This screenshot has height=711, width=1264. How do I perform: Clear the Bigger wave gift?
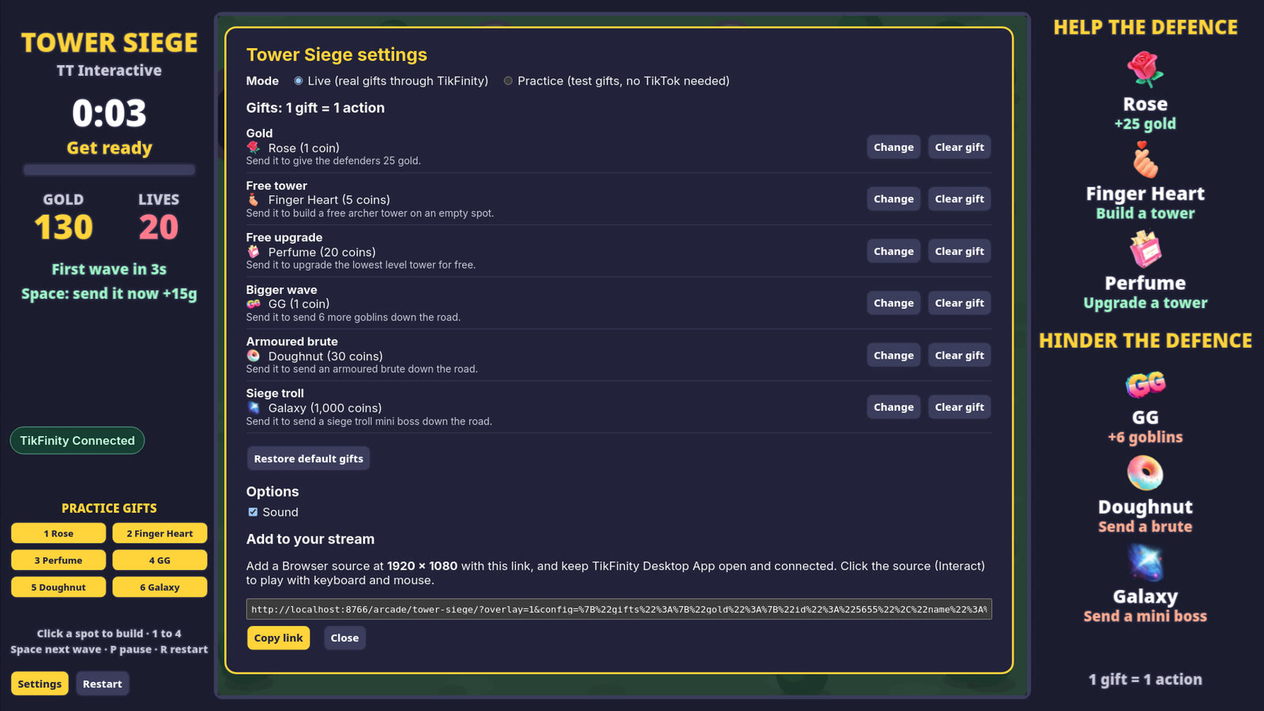pos(959,303)
